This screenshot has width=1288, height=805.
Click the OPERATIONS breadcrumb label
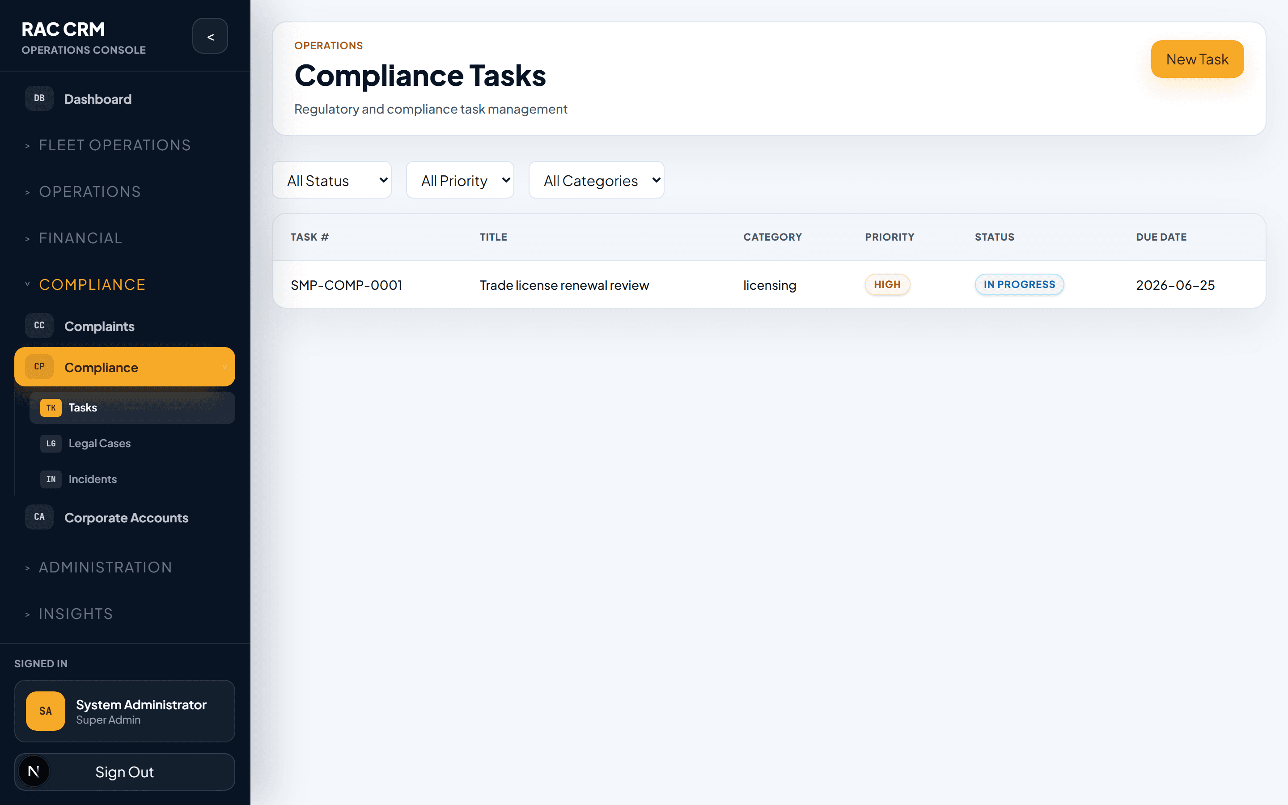point(328,46)
